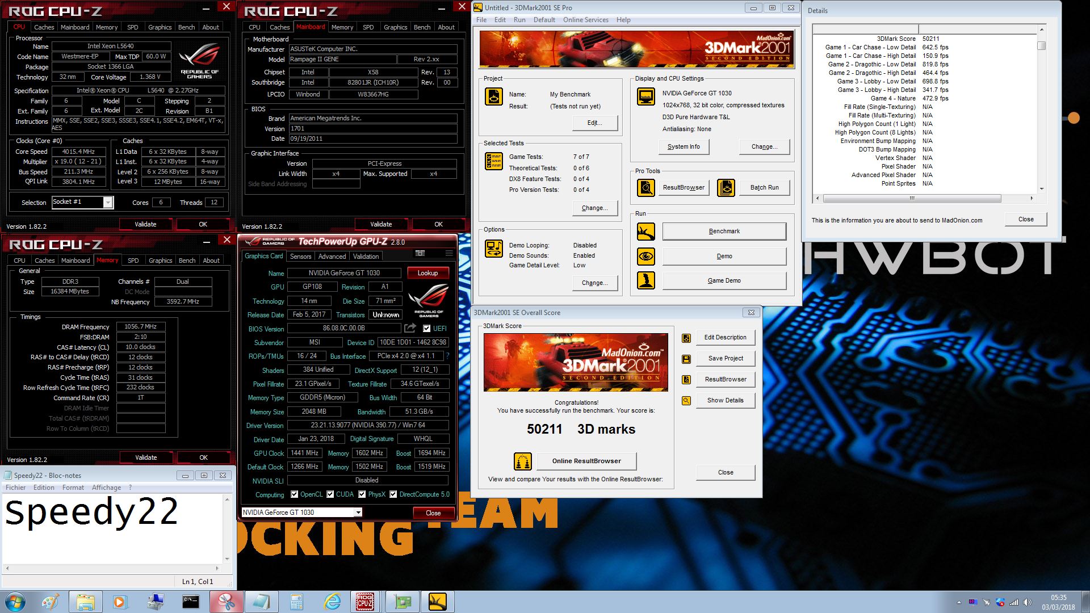
Task: Open the Default menu in 3DMark2001
Action: point(544,20)
